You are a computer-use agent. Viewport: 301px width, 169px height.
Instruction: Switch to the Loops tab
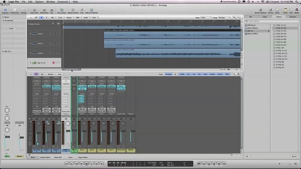265,17
